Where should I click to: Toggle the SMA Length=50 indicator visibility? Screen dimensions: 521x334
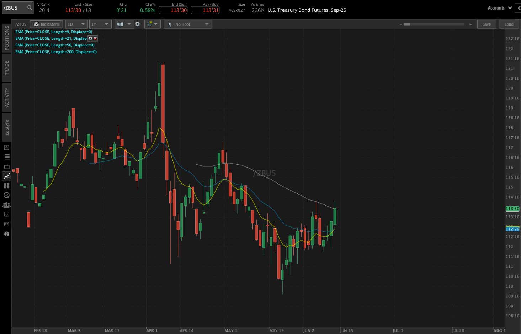(x=55, y=45)
